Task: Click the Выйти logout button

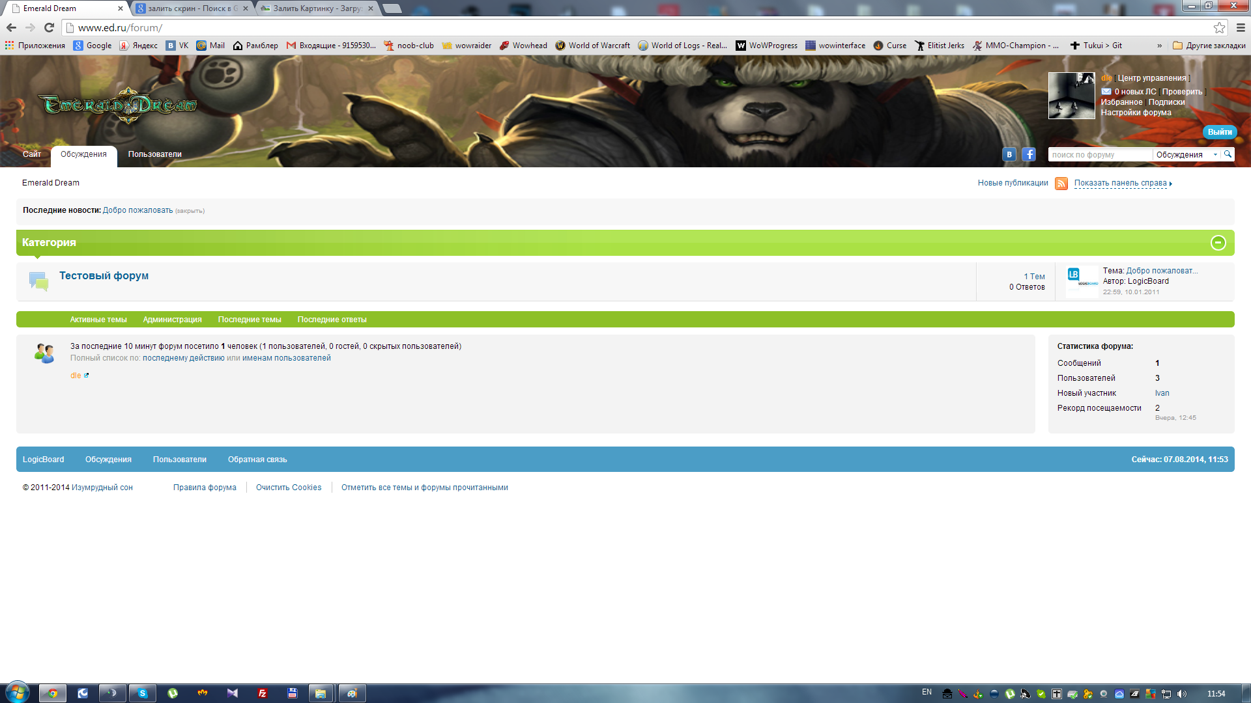Action: coord(1219,132)
